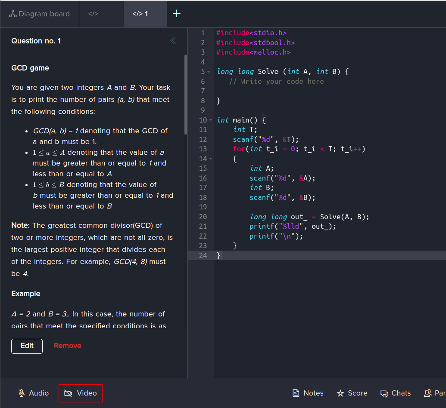This screenshot has height=408, width=446.
Task: Add a new tab with plus icon
Action: coord(176,14)
